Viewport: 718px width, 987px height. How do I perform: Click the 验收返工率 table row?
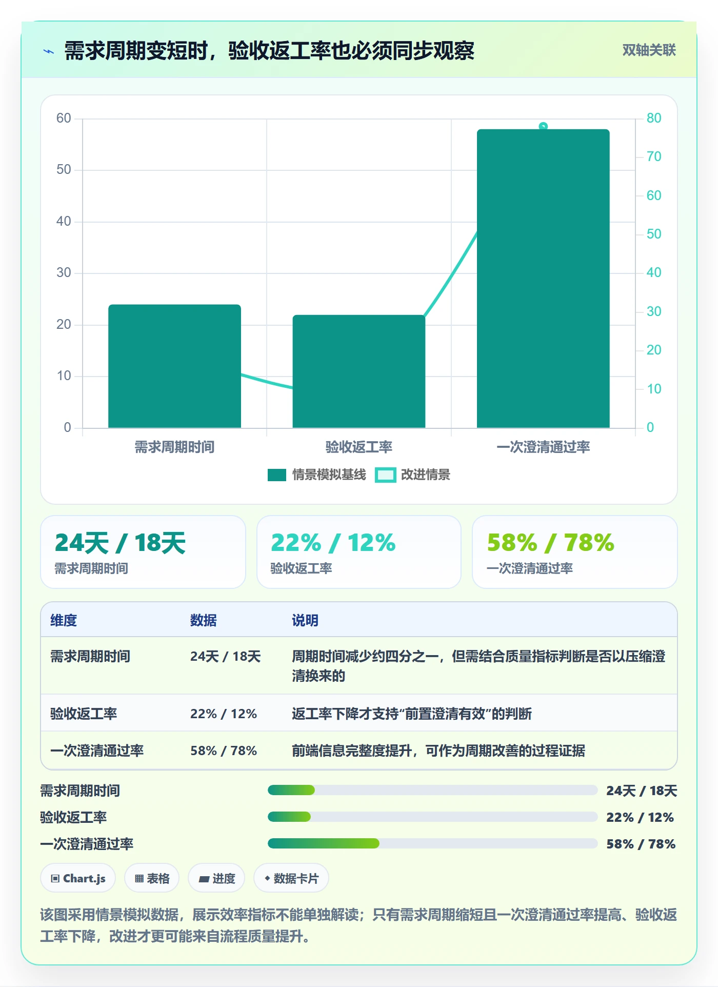tap(359, 713)
